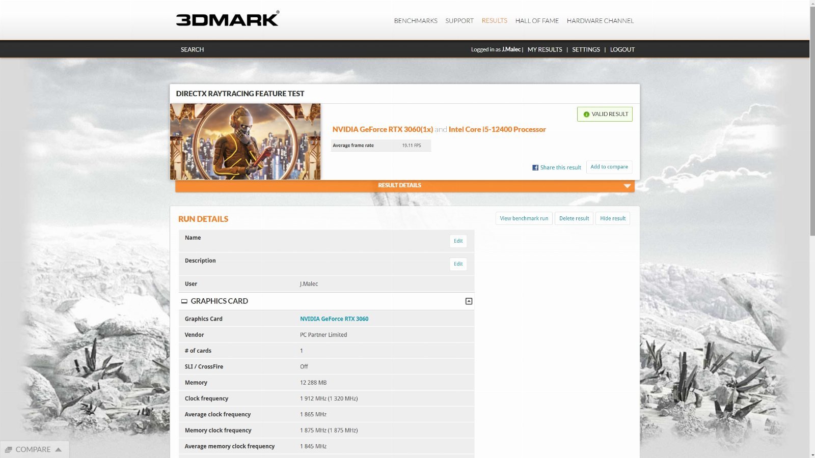This screenshot has height=458, width=815.
Task: Click the 1 912 MHz clock frequency value
Action: pyautogui.click(x=329, y=398)
